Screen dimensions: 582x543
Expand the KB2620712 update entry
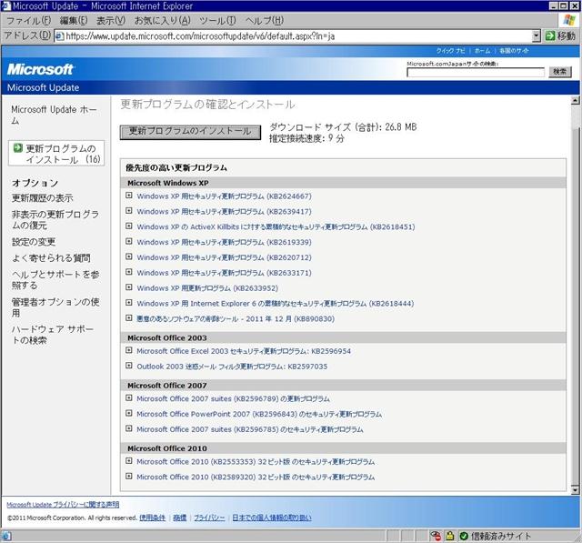[x=129, y=256]
